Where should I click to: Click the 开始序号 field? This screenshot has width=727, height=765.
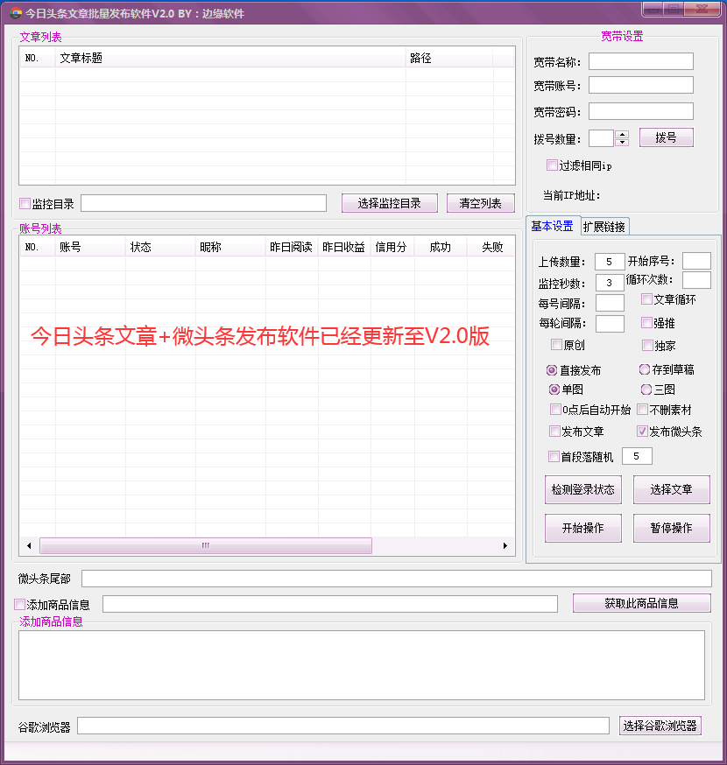pyautogui.click(x=696, y=261)
